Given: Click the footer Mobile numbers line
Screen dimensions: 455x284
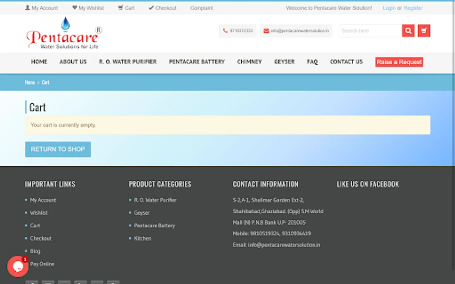Looking at the screenshot, I should coord(272,234).
